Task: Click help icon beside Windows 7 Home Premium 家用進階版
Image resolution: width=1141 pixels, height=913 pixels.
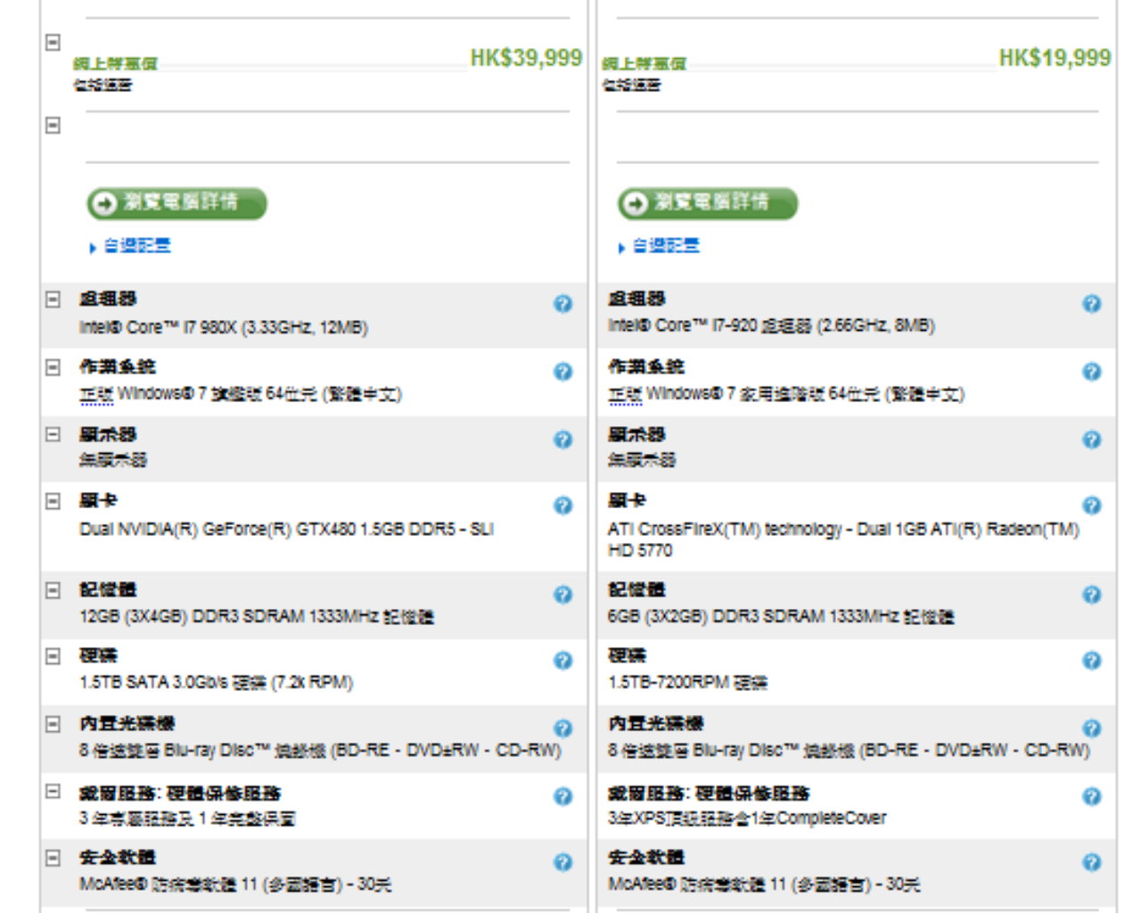Action: click(x=1091, y=372)
